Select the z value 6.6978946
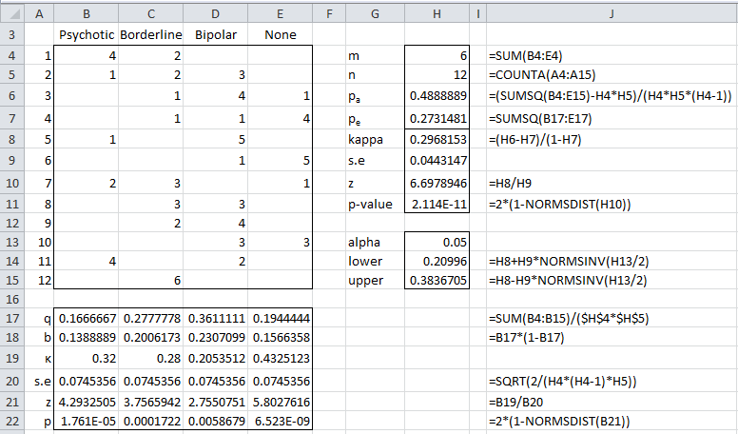 436,180
